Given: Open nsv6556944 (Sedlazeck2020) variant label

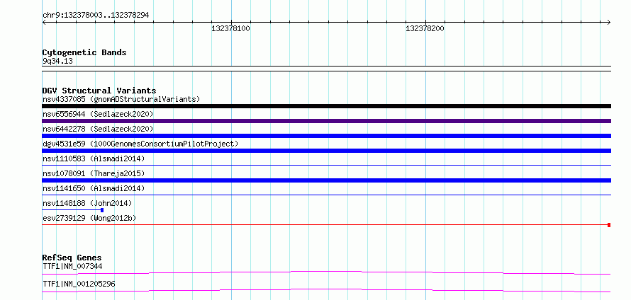Looking at the screenshot, I should (x=98, y=114).
